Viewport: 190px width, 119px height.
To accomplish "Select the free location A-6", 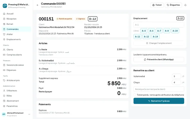I will coord(151,31).
